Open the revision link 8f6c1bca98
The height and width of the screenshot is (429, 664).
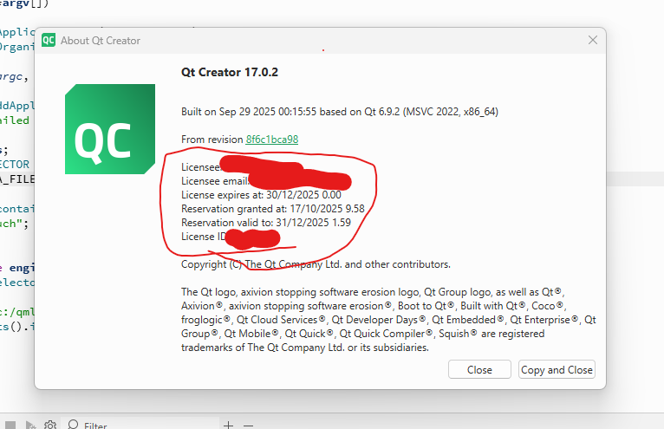(x=272, y=140)
